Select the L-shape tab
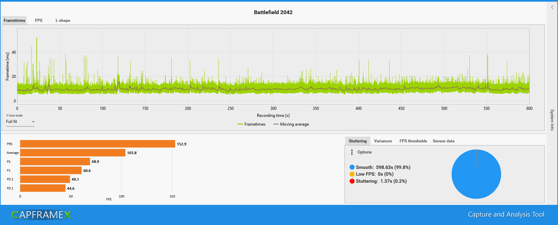 (63, 20)
